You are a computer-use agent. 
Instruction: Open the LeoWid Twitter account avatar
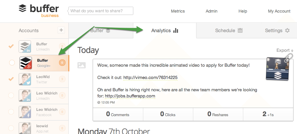pyautogui.click(x=25, y=79)
